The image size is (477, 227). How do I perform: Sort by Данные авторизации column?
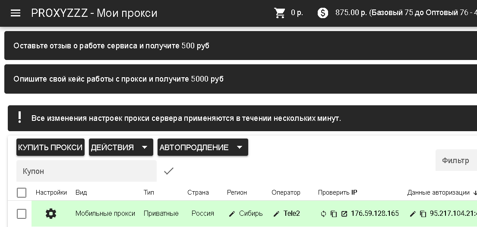[x=439, y=192]
